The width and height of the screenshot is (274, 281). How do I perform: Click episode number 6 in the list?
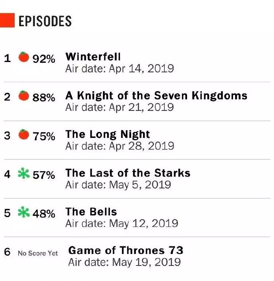pos(7,252)
